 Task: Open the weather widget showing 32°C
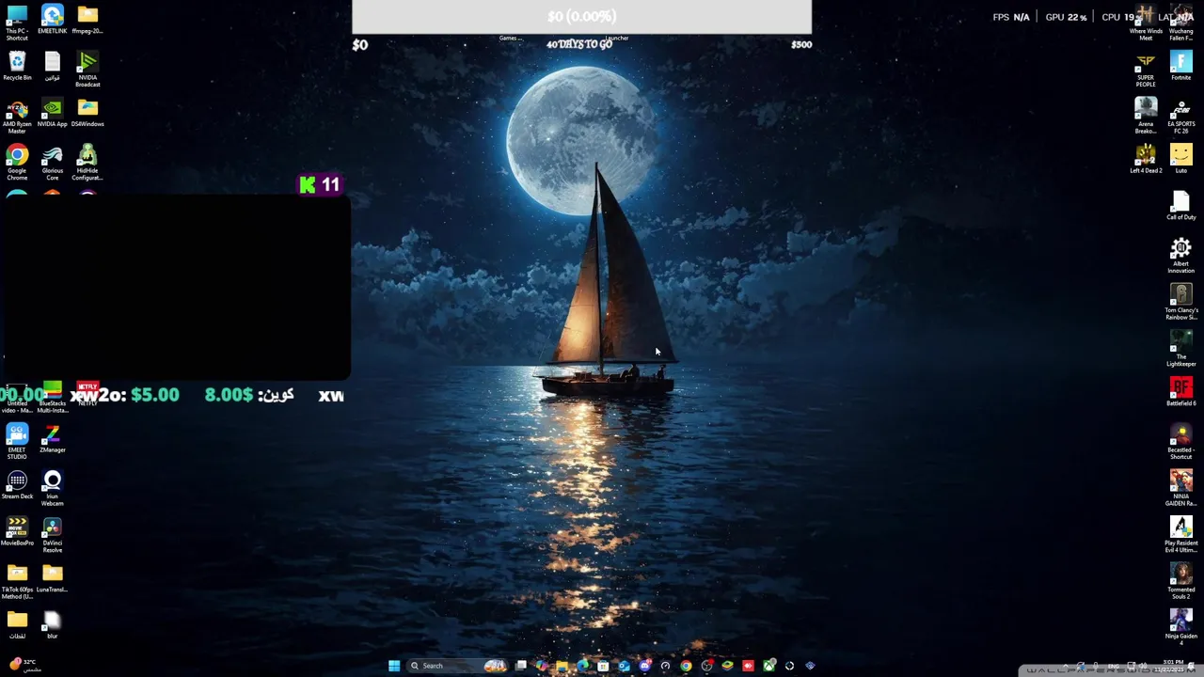(24, 665)
